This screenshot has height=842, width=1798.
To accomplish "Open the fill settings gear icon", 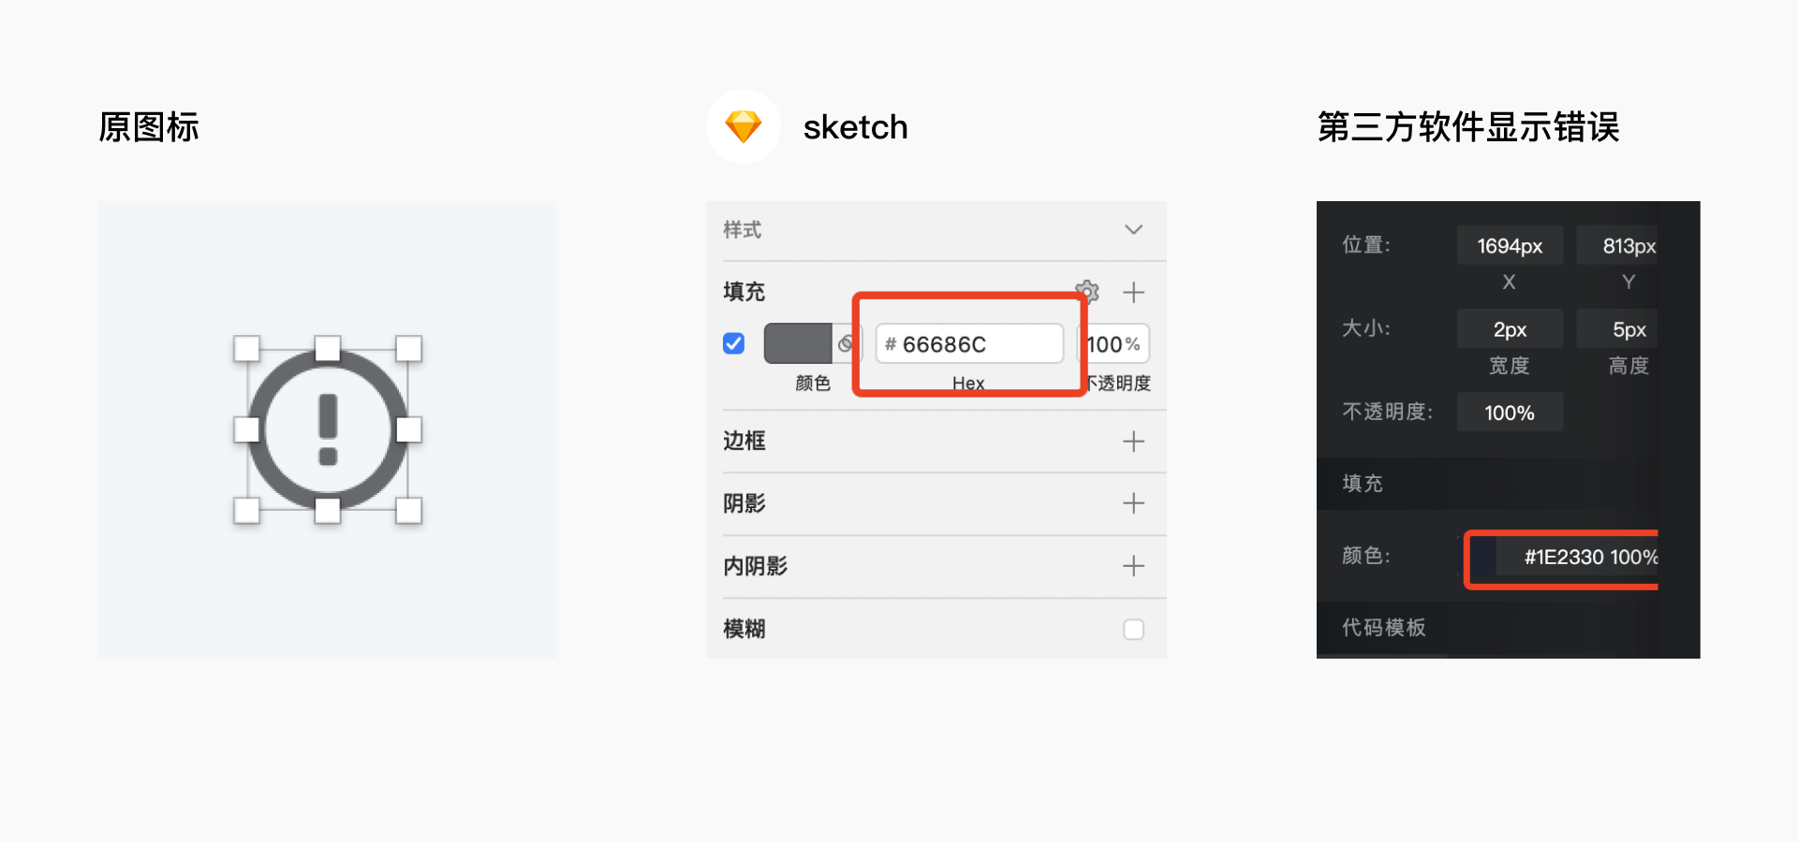I will tap(1086, 291).
